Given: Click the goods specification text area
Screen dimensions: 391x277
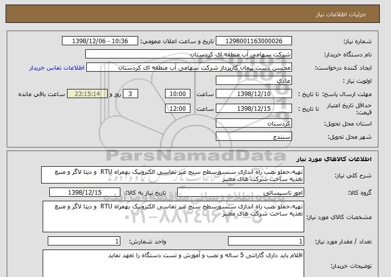Looking at the screenshot, I should coord(173,217).
